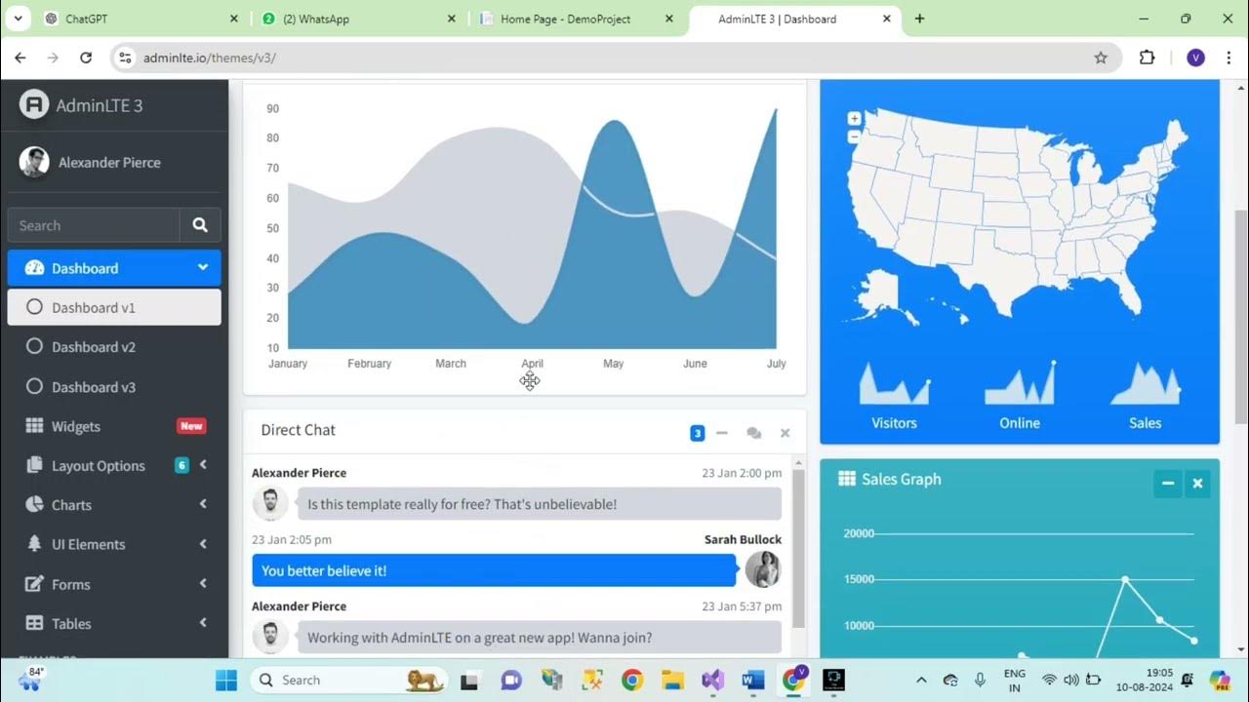Screen dimensions: 1249x702
Task: Collapse the Dashboard menu chevron
Action: (x=203, y=267)
